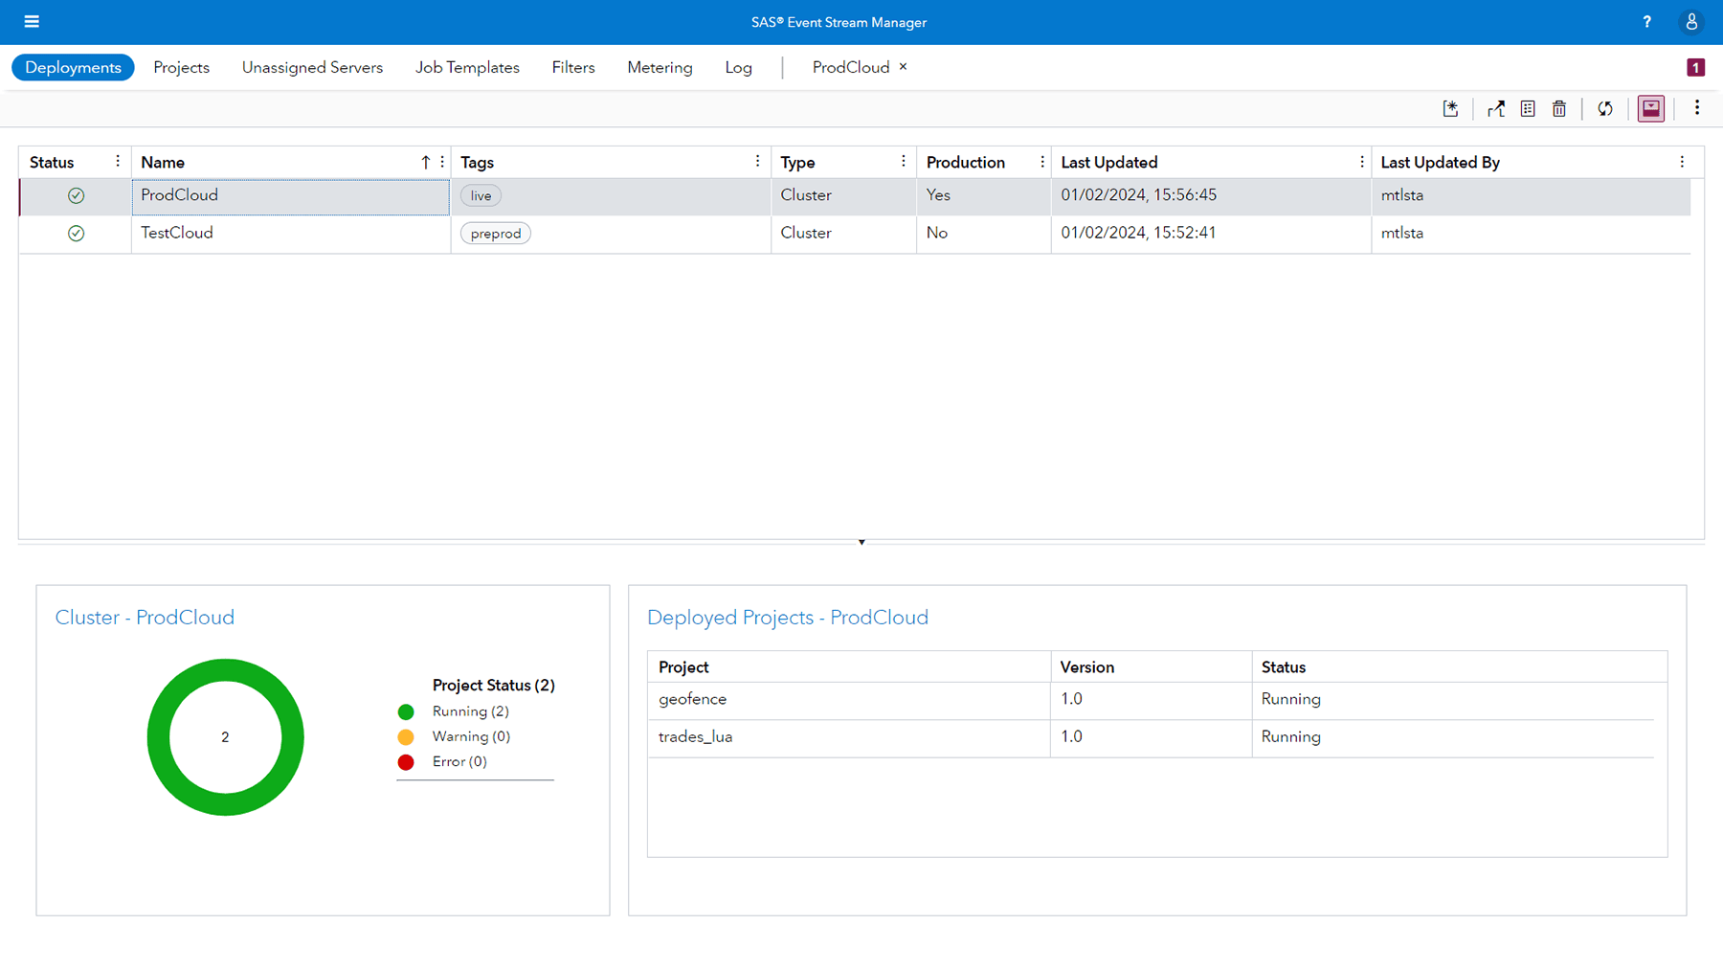Select the trades_lua project row
Screen dimensions: 1723x970
click(1151, 737)
